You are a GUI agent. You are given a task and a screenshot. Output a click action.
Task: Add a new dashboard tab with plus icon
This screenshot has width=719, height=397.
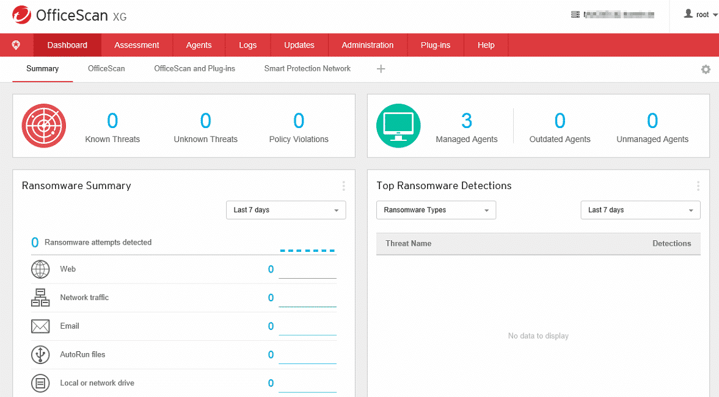coord(381,69)
